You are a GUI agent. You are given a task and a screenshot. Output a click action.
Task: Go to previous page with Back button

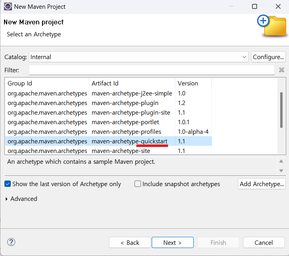[130, 242]
